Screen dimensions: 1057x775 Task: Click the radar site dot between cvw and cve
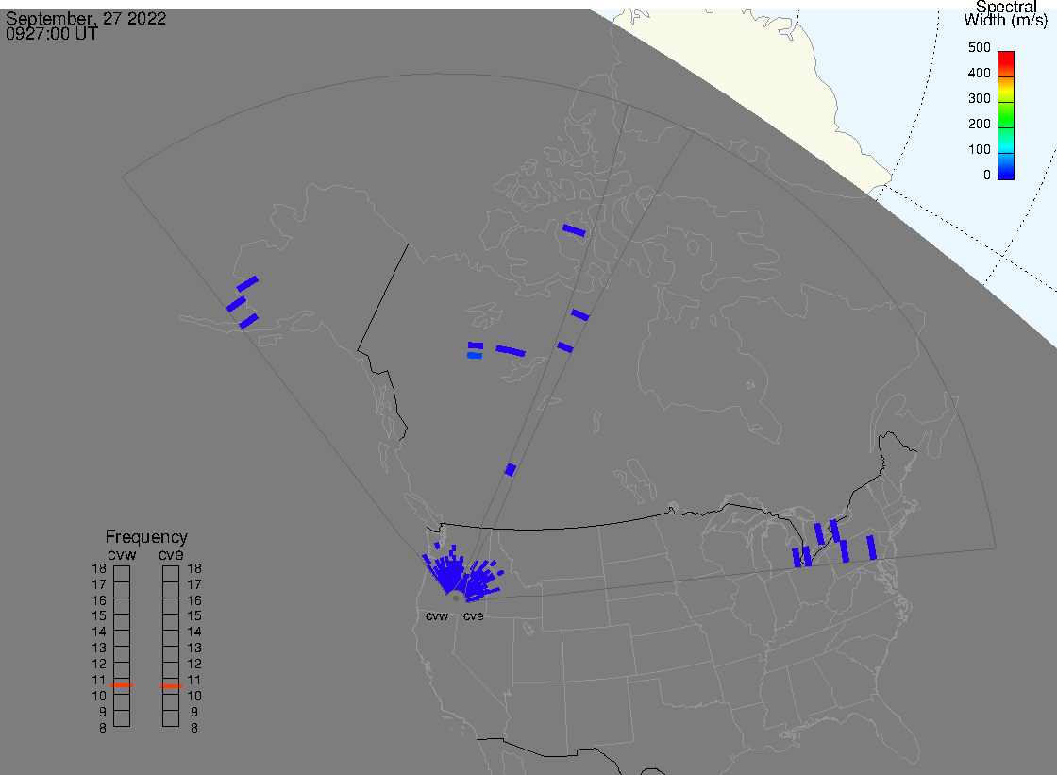click(x=457, y=598)
